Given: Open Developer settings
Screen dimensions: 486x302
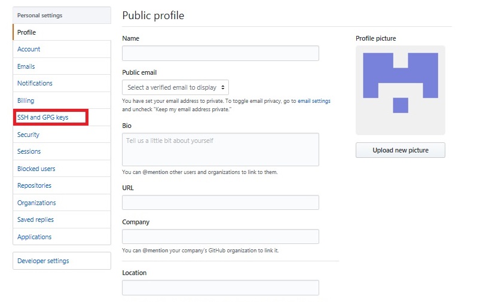Looking at the screenshot, I should [43, 261].
